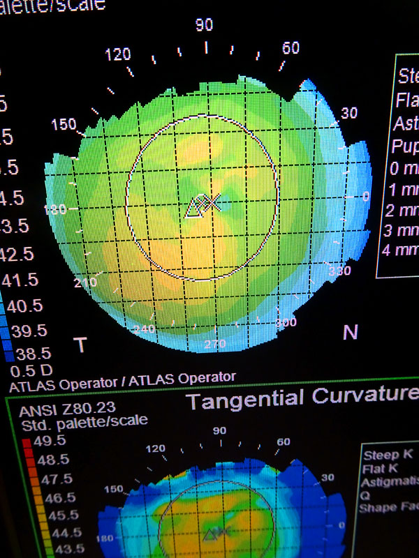Click the 330 degree axis label

pos(339,271)
